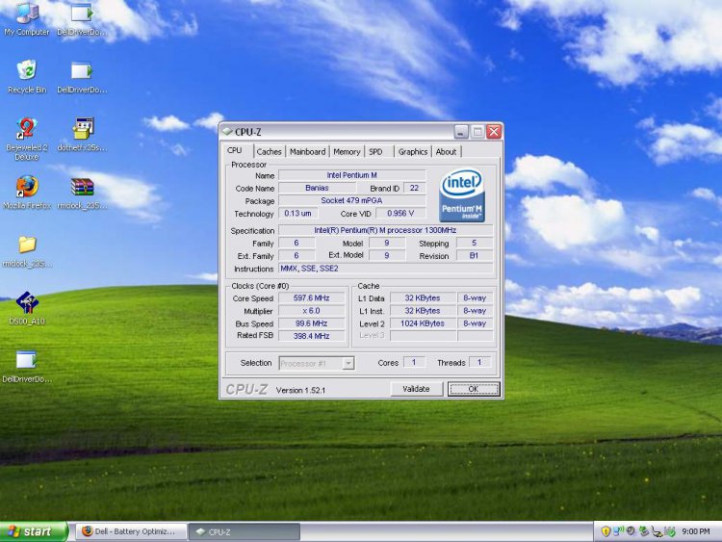This screenshot has height=542, width=722.
Task: Minimize the CPU-Z window
Action: pyautogui.click(x=461, y=132)
